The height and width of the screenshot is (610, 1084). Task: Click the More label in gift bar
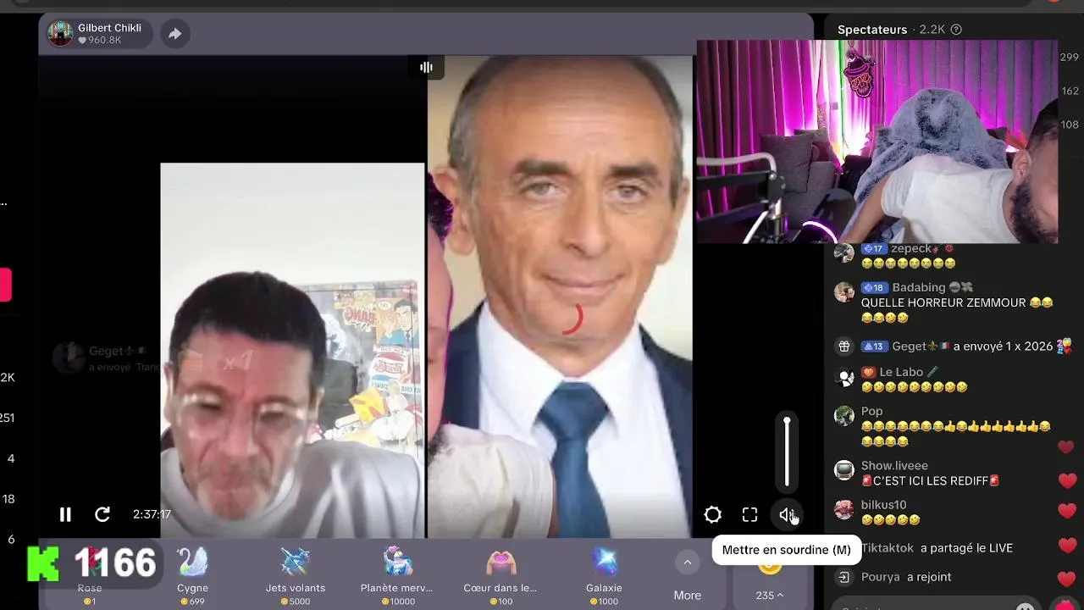[x=688, y=596]
